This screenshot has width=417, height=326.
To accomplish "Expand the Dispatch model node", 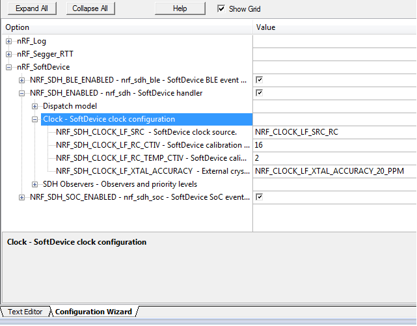I will click(x=35, y=106).
